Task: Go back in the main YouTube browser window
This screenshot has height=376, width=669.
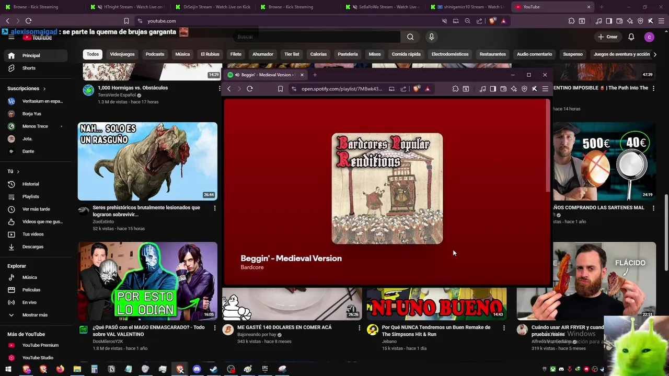Action: (8, 21)
